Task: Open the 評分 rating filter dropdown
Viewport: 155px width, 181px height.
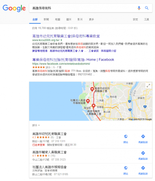Action: click(36, 125)
